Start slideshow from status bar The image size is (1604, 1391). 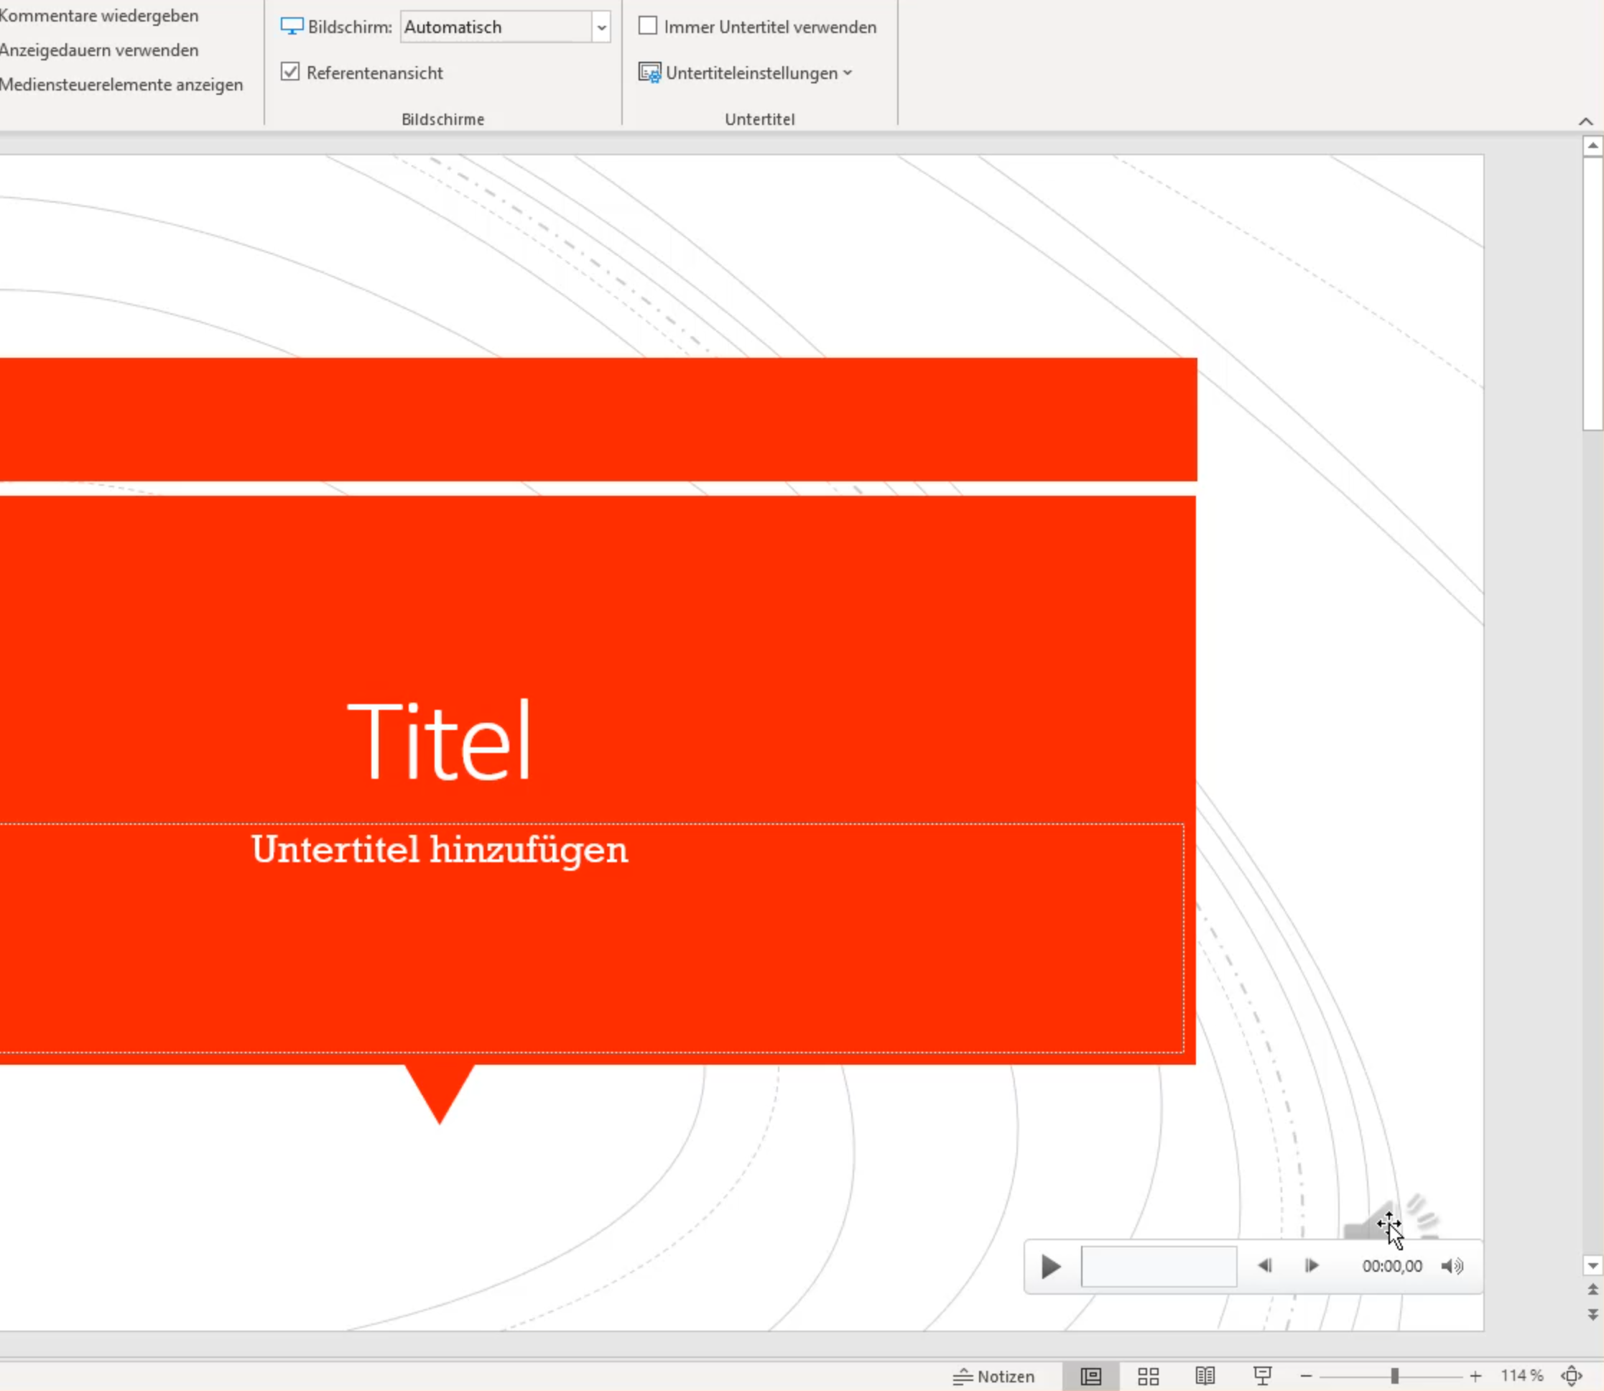pyautogui.click(x=1262, y=1375)
